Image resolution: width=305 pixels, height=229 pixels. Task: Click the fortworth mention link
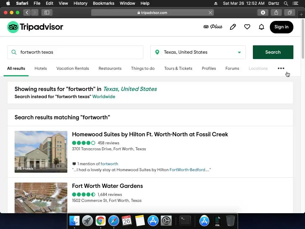109,164
